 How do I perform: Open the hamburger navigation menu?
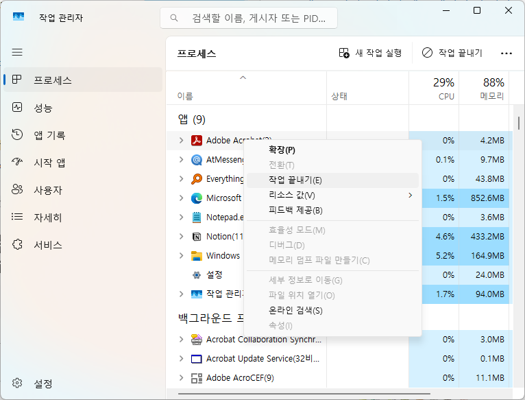[x=17, y=52]
